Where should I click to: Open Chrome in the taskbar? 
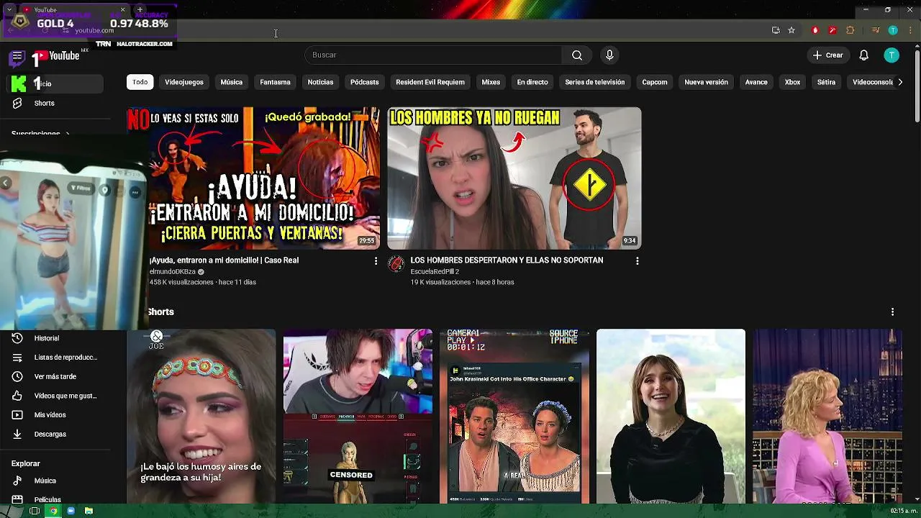point(53,511)
